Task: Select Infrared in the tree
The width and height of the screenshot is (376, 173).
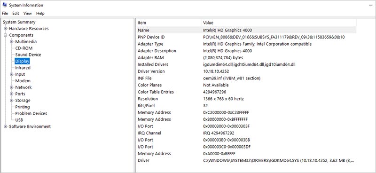Action: 23,68
